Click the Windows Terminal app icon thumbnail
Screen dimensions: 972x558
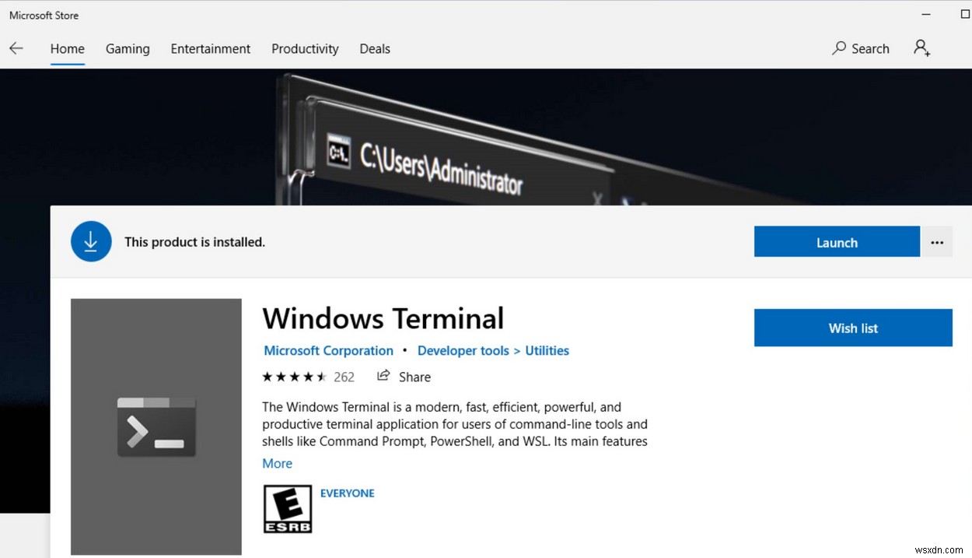[156, 426]
